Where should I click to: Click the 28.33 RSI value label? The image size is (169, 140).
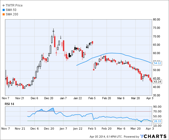pyautogui.click(x=157, y=121)
